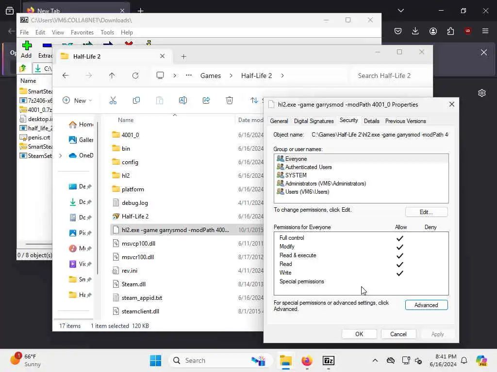Open a new Firefox tab with plus
Screen dimensions: 497x372
(x=140, y=11)
